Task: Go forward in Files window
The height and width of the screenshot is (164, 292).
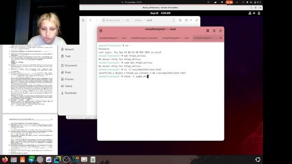Action: pos(97,20)
